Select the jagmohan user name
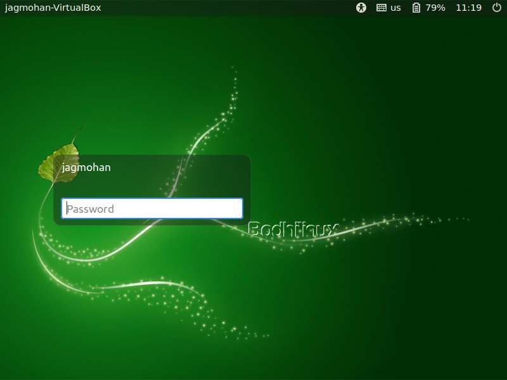This screenshot has width=507, height=380. coord(86,168)
